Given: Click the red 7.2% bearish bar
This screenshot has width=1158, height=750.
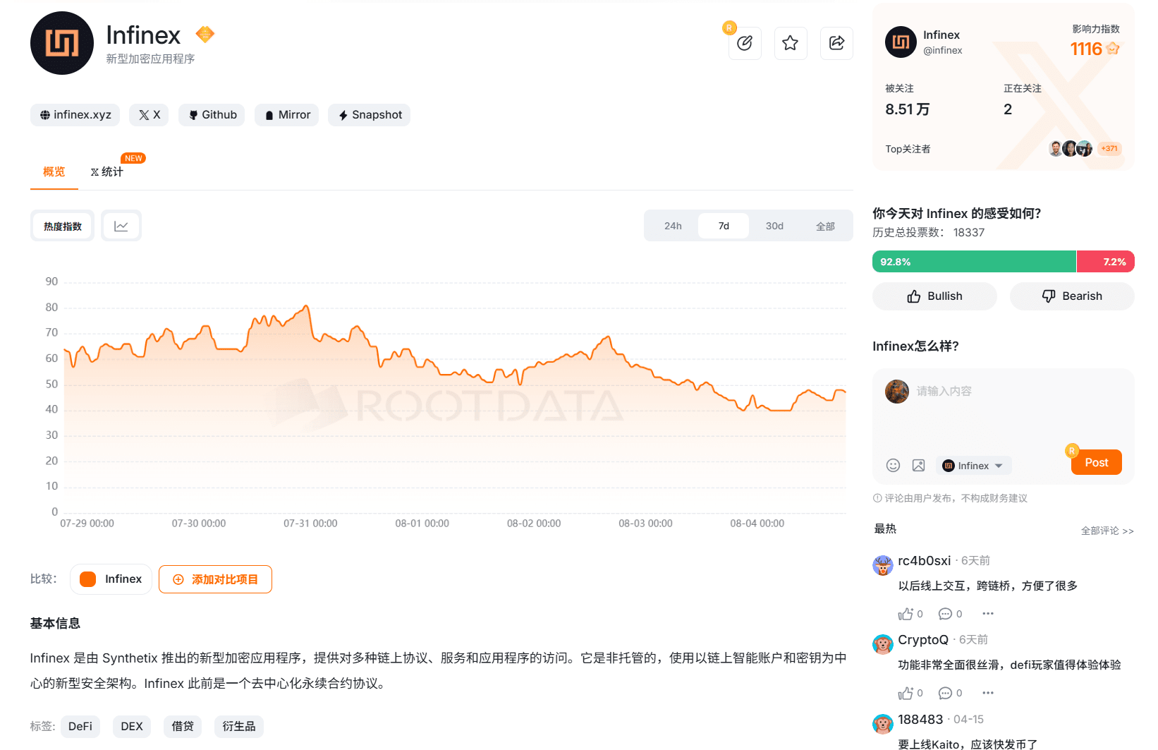Looking at the screenshot, I should (1106, 262).
